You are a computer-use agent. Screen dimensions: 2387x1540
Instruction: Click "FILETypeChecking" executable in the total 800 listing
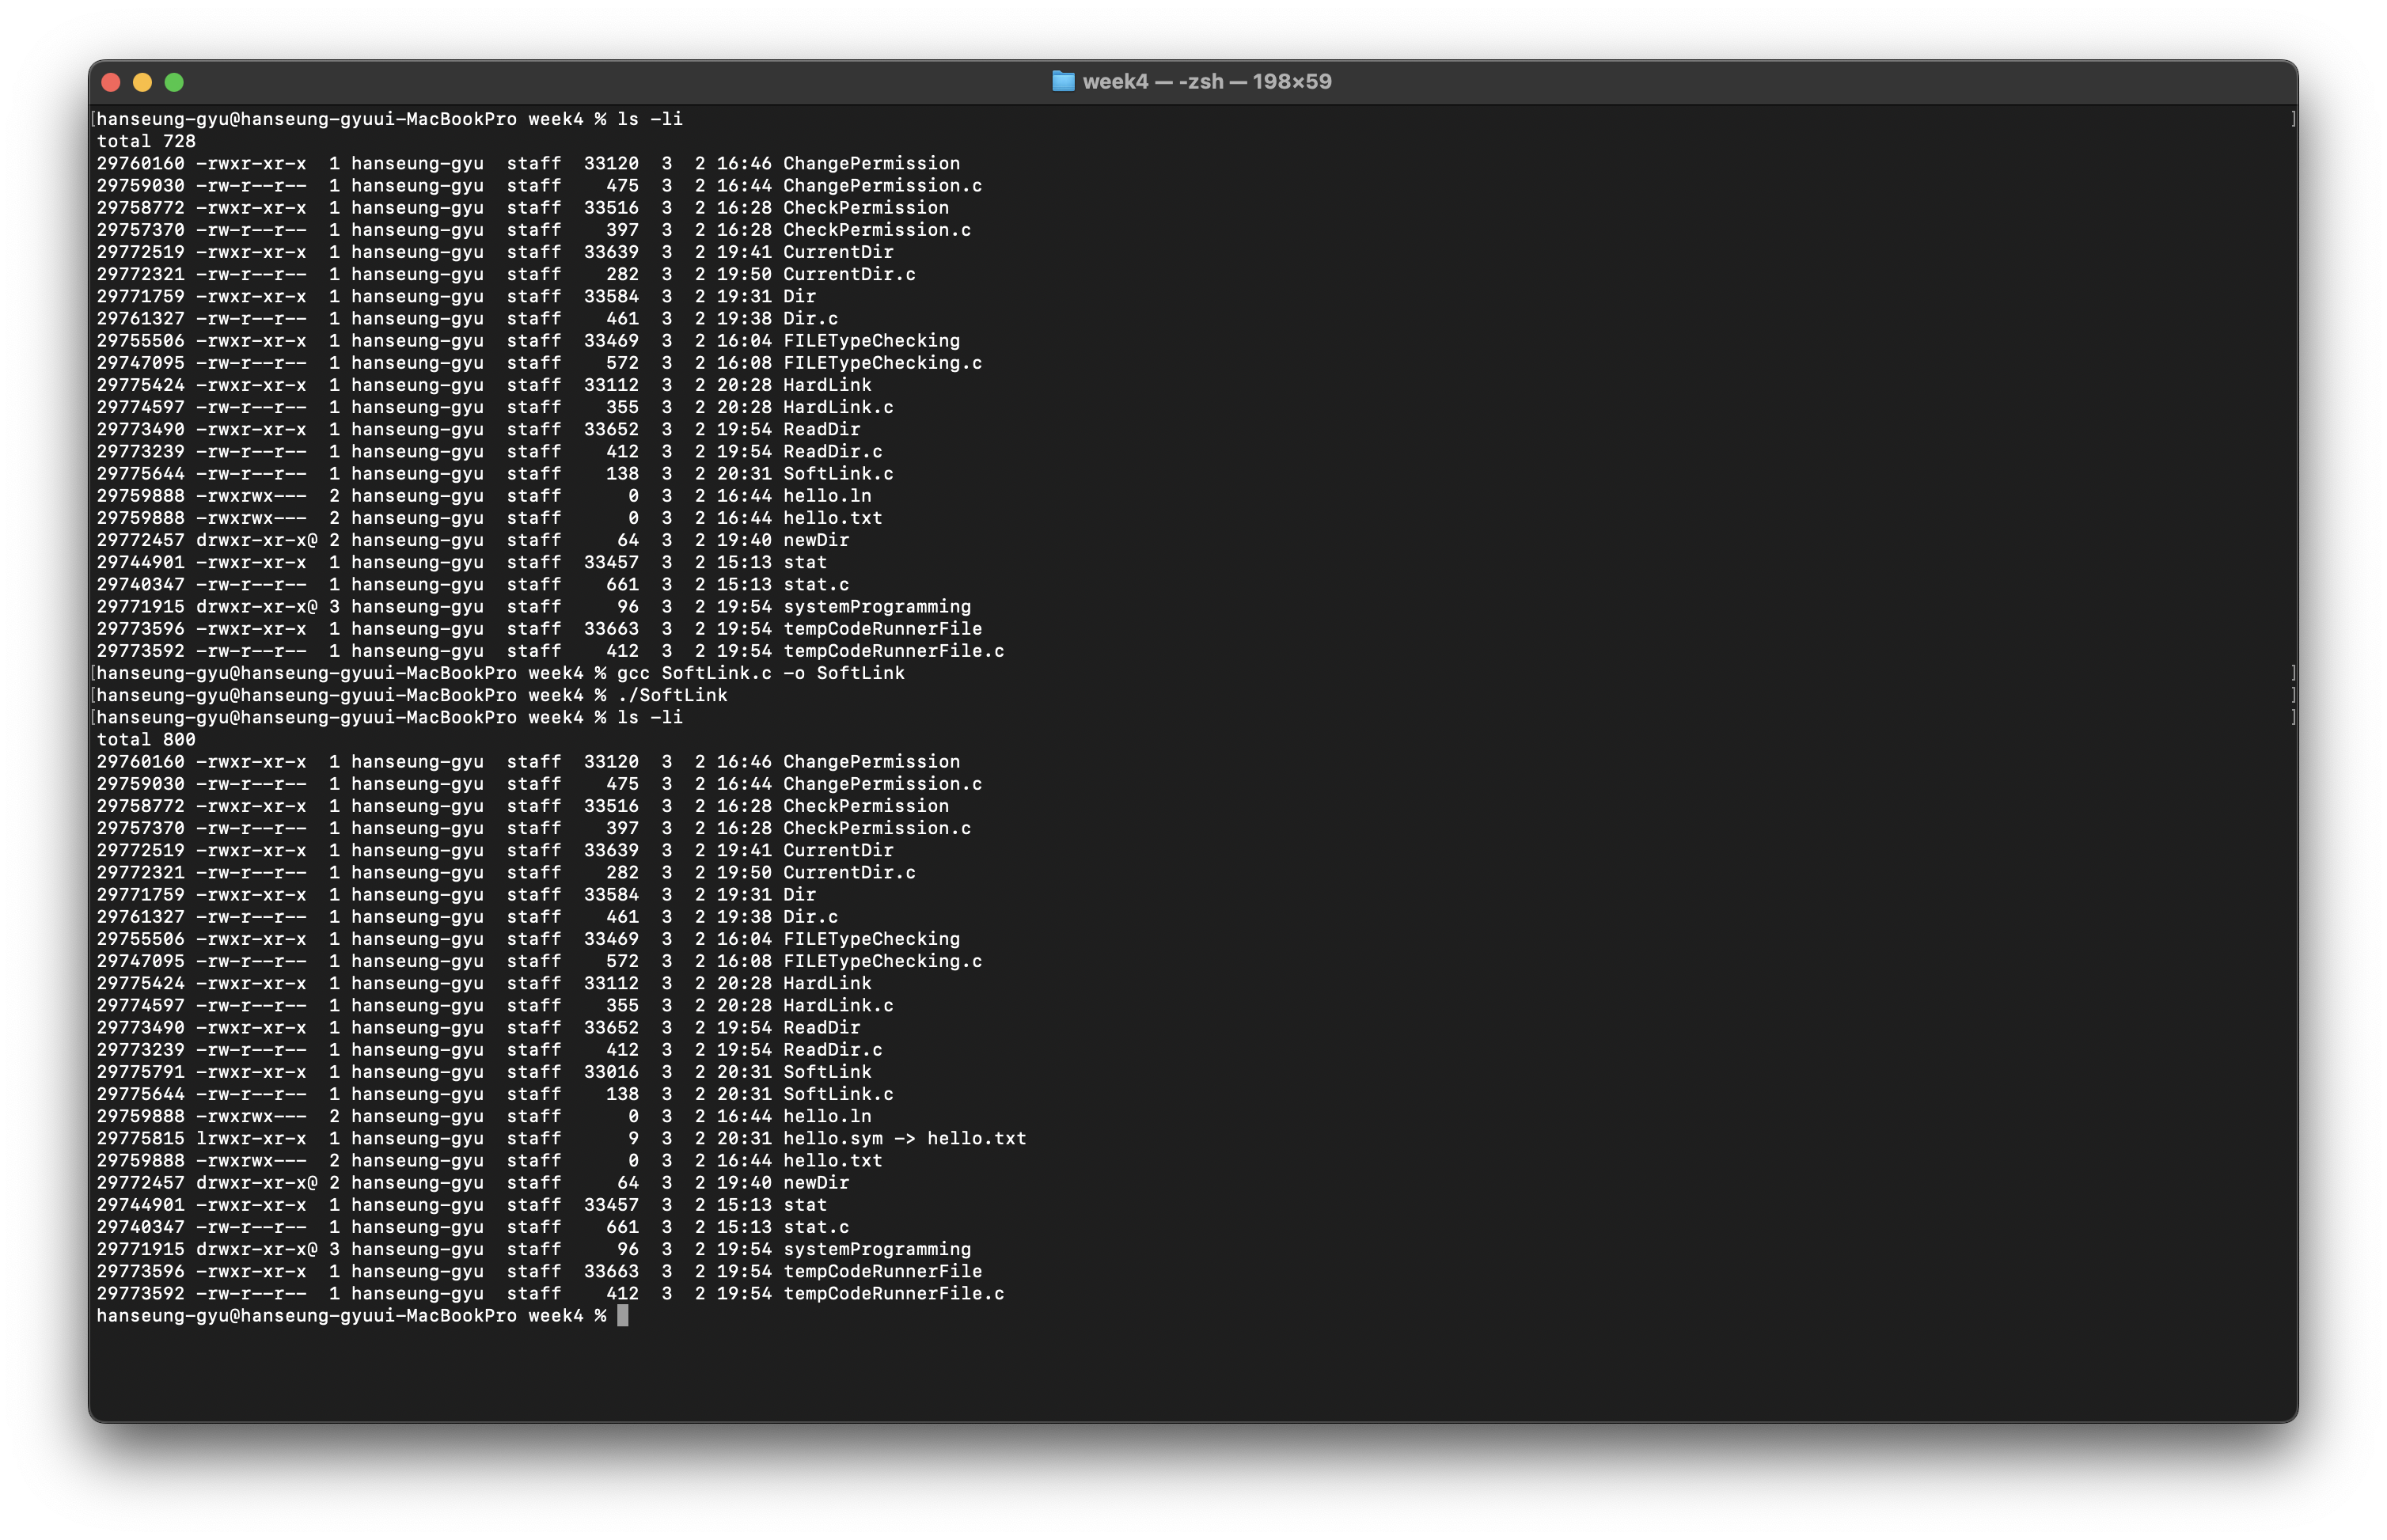[x=871, y=938]
